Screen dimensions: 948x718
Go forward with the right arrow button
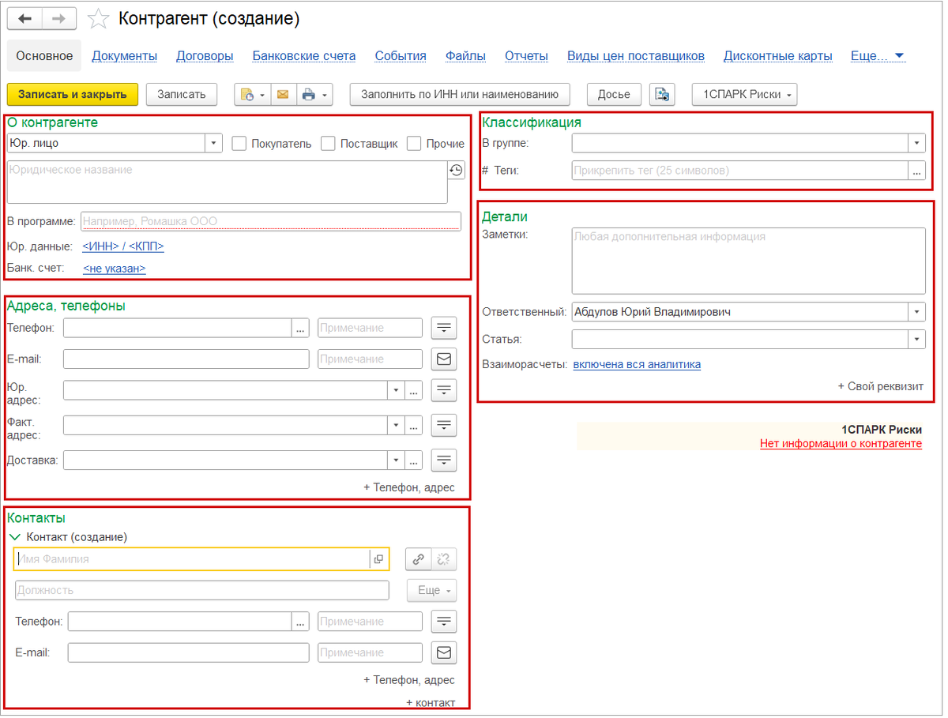click(59, 18)
